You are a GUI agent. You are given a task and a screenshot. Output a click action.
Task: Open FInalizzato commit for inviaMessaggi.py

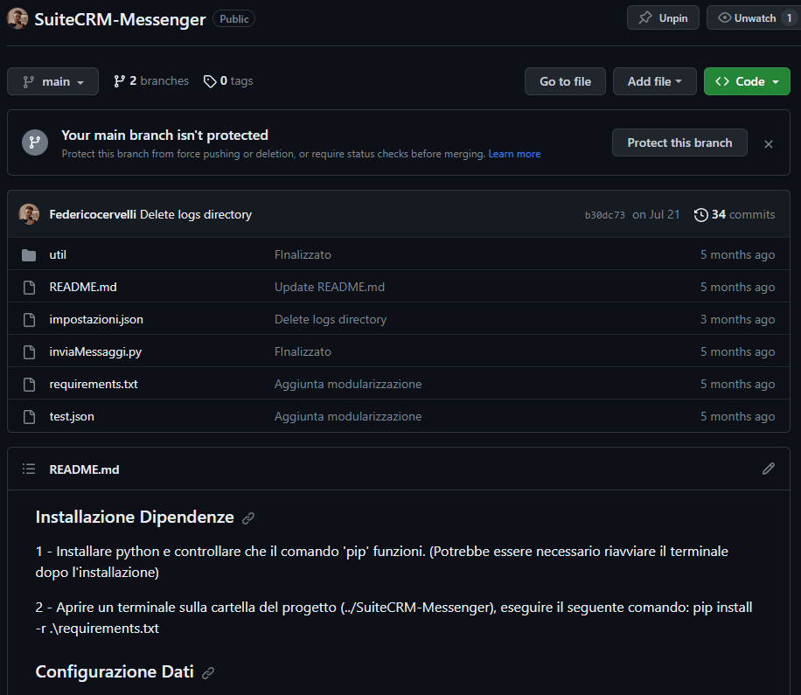[303, 351]
